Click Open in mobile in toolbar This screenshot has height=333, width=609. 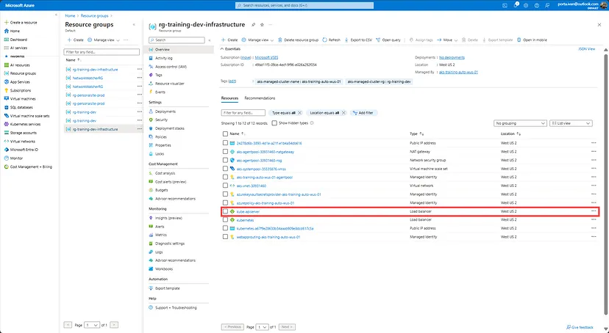click(532, 40)
